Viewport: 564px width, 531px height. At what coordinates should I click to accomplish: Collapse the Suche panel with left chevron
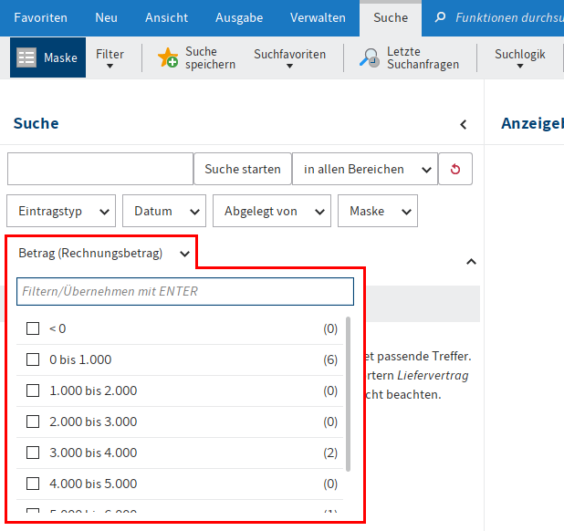pyautogui.click(x=463, y=124)
